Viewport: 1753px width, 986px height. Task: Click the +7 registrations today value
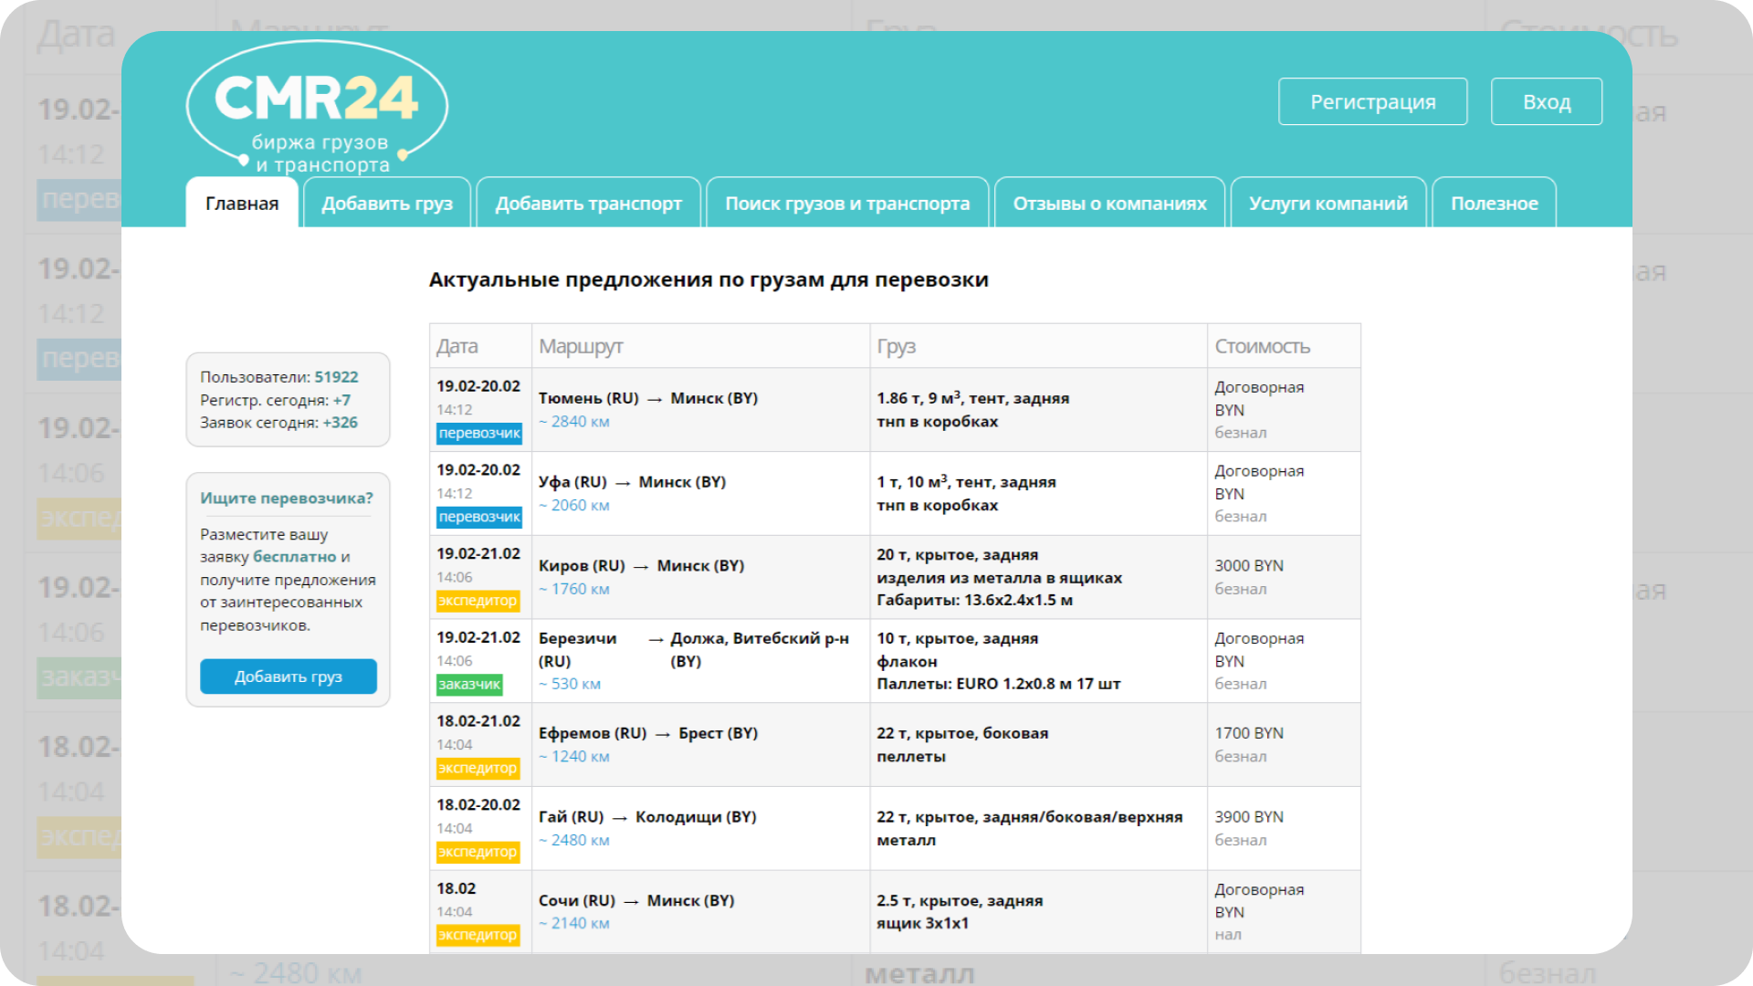point(341,400)
